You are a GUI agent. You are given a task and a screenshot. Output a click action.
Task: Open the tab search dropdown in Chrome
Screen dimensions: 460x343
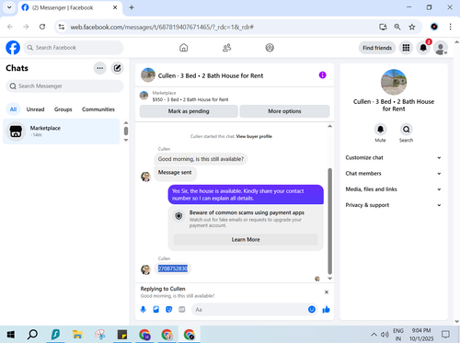(9, 7)
